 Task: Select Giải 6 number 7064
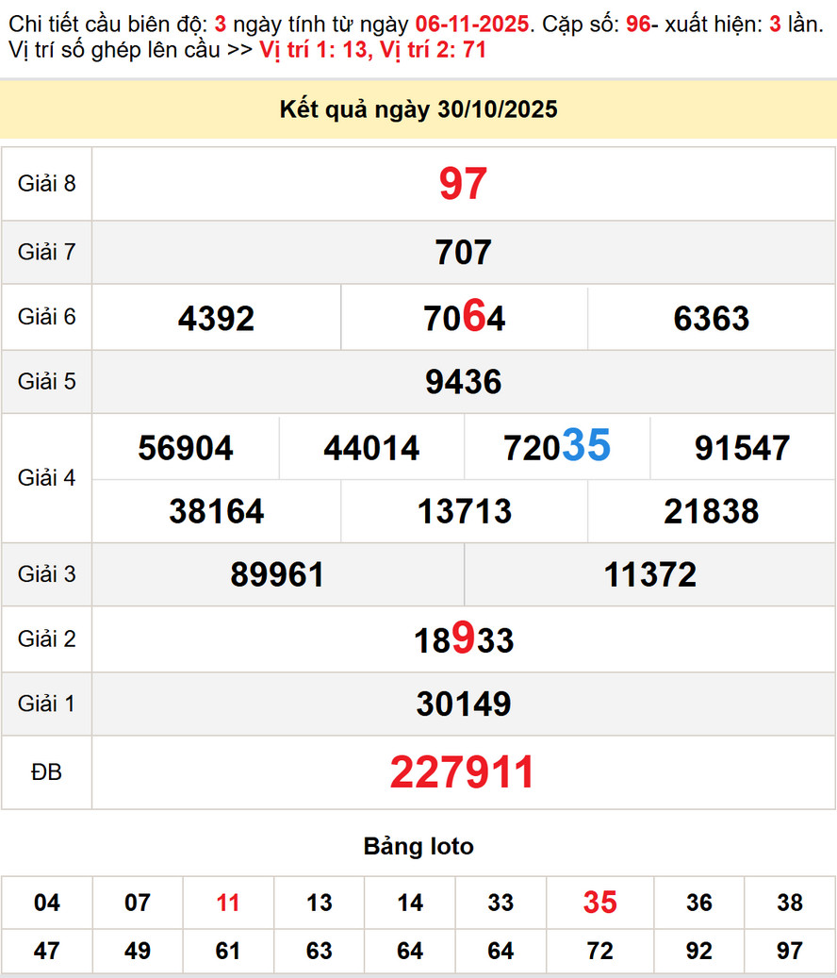[x=464, y=319]
